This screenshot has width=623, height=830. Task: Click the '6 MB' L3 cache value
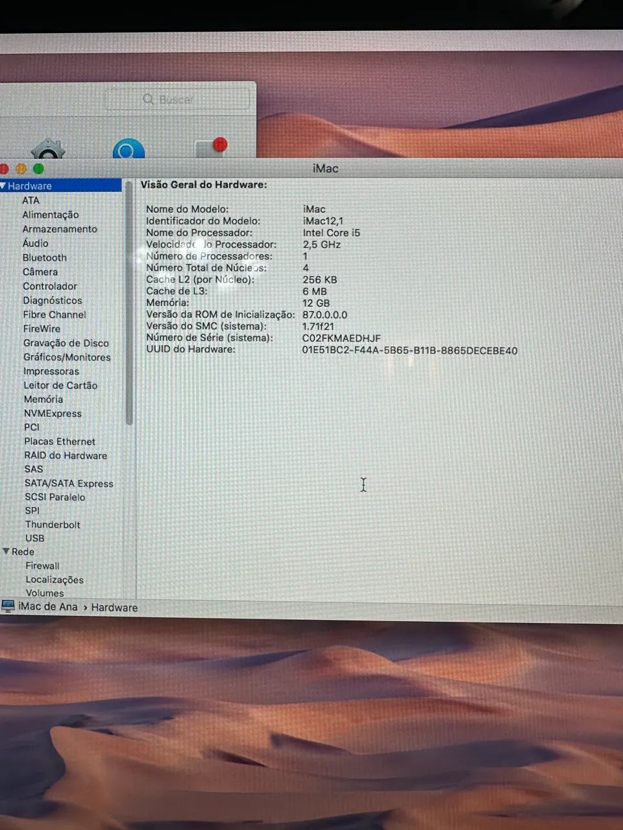315,291
